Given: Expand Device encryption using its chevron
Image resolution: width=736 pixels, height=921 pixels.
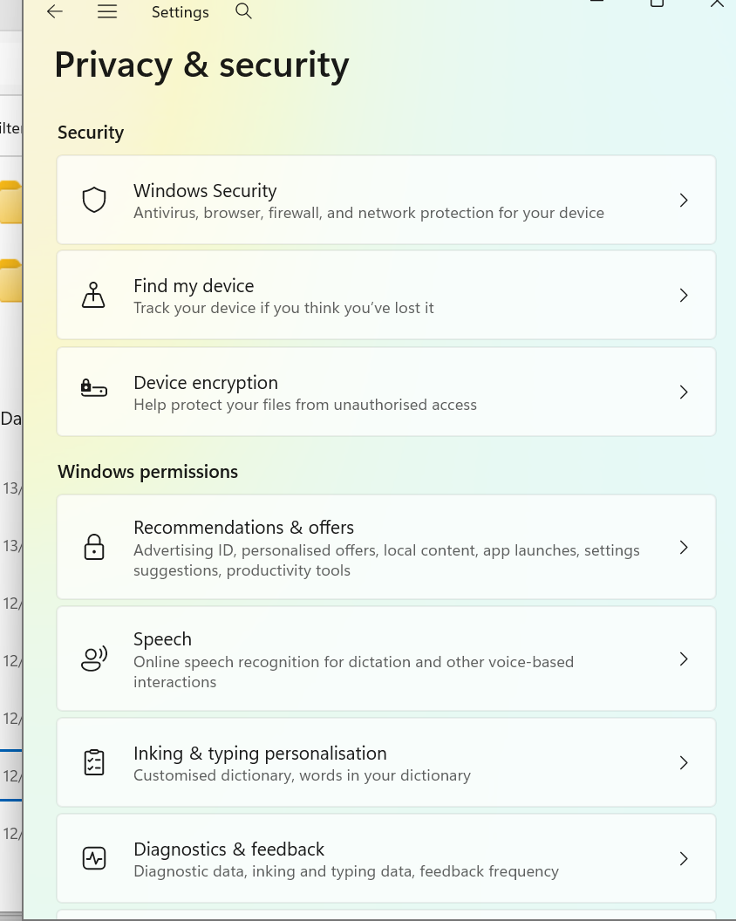Looking at the screenshot, I should [x=684, y=392].
